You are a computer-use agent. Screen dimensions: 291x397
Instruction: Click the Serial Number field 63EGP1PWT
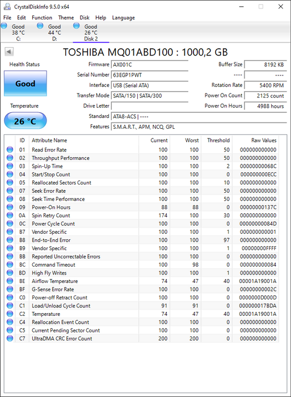pyautogui.click(x=149, y=75)
